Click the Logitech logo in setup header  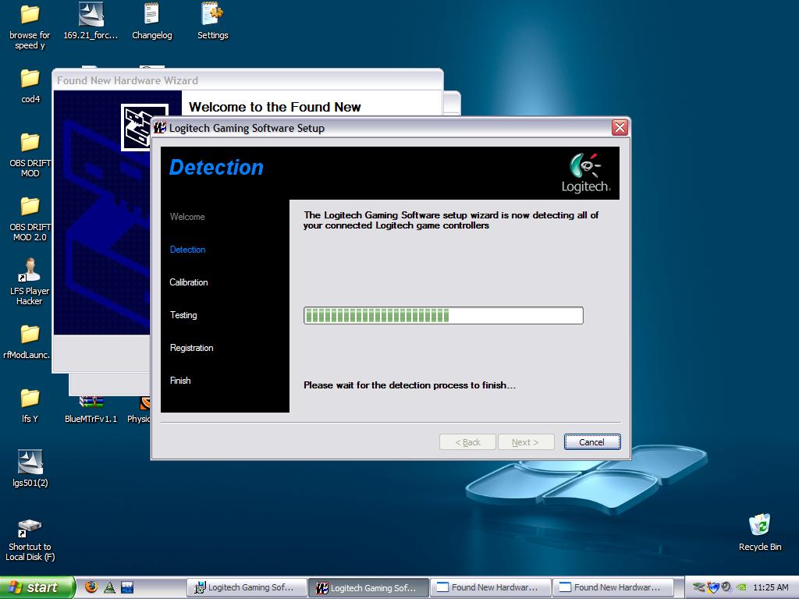tap(586, 172)
